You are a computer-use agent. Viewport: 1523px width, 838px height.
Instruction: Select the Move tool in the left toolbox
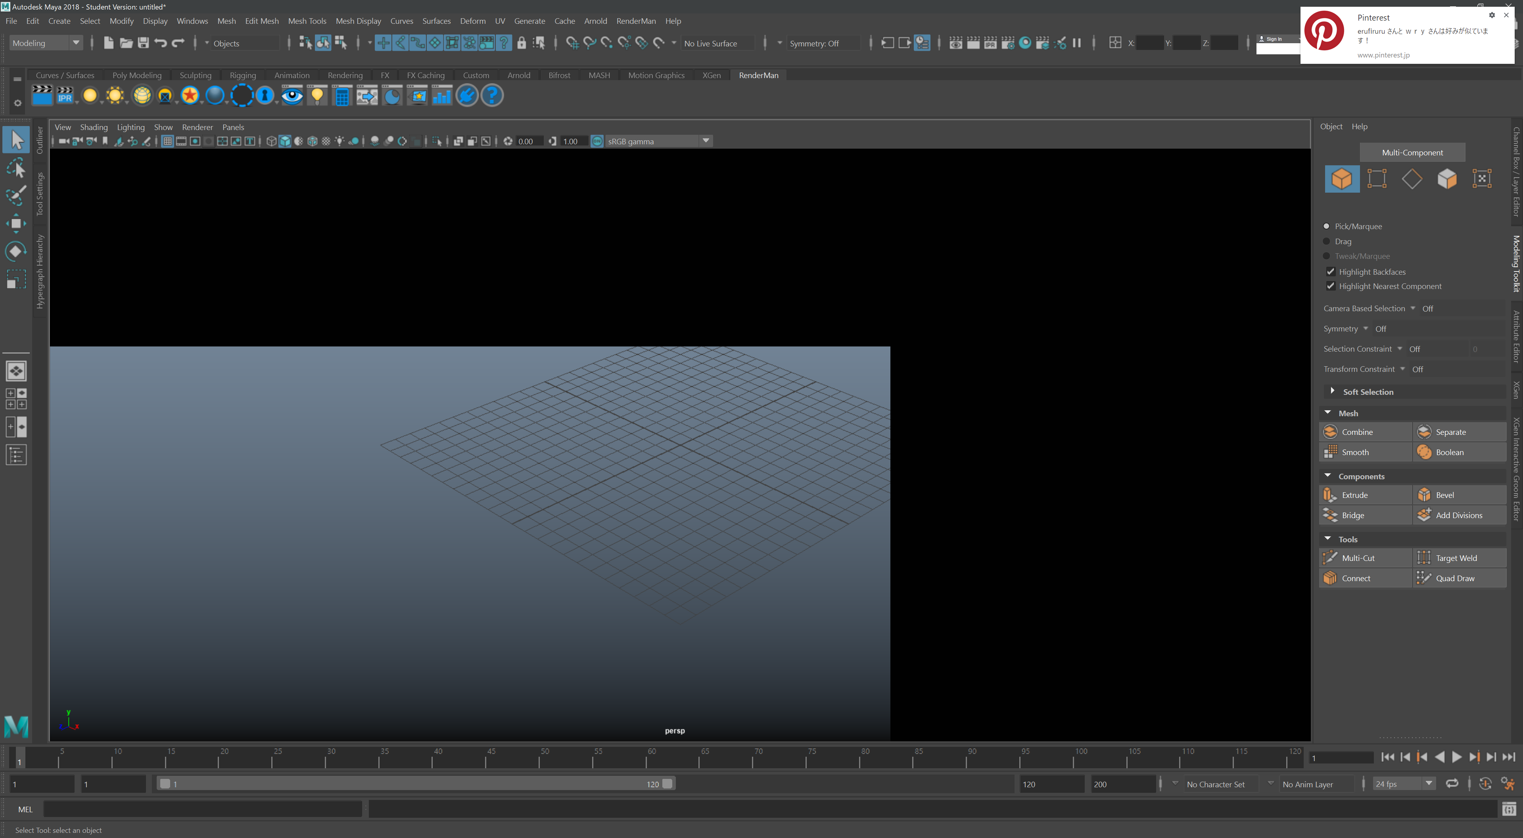click(16, 224)
